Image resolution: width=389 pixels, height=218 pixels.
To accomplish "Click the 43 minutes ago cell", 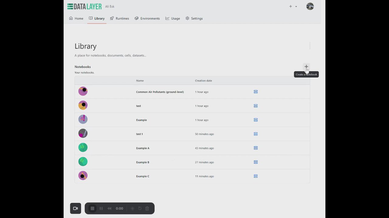I will pos(205,148).
